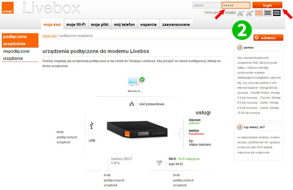The image size is (293, 190).
Task: Click the wired network icon
Action: point(132,104)
